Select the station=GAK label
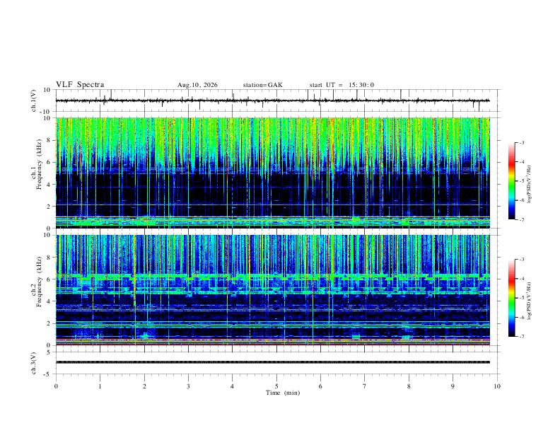Image resolution: width=560 pixels, height=433 pixels. (x=262, y=85)
